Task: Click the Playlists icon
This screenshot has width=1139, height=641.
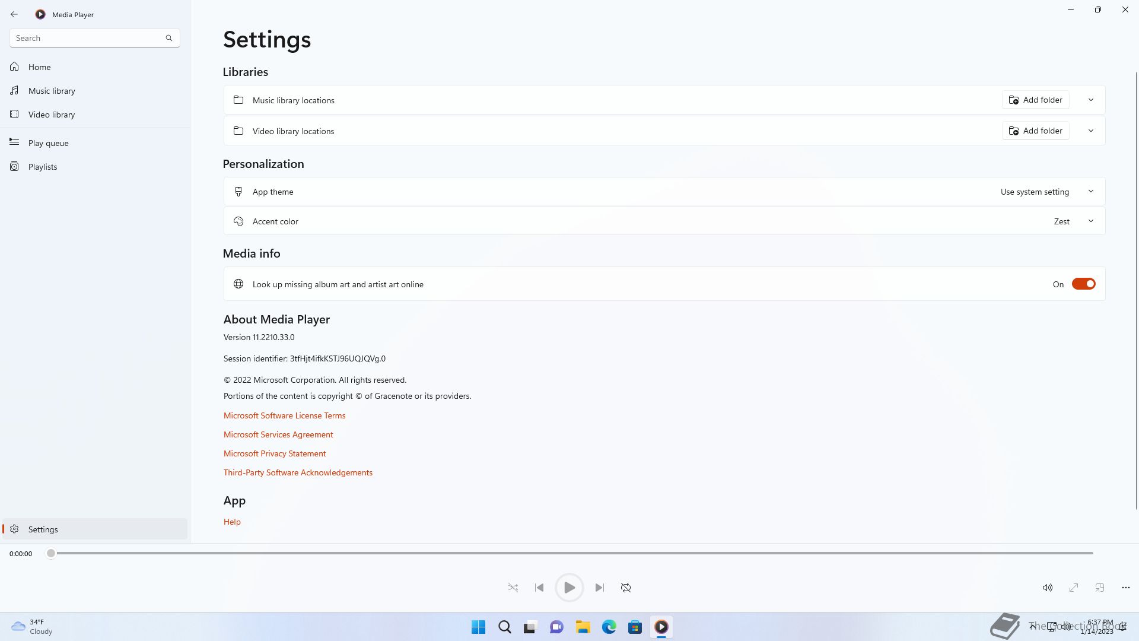Action: [x=14, y=167]
